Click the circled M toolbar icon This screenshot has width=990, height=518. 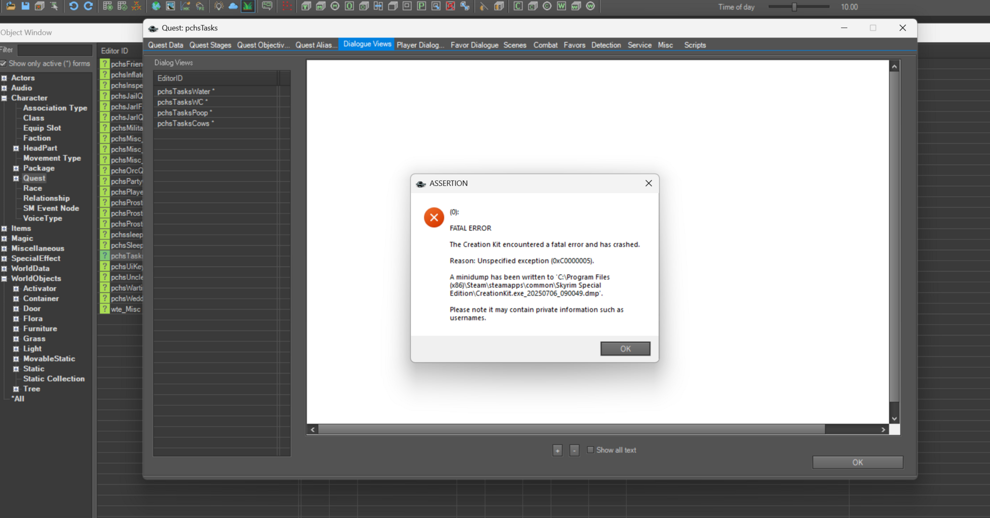click(x=335, y=6)
